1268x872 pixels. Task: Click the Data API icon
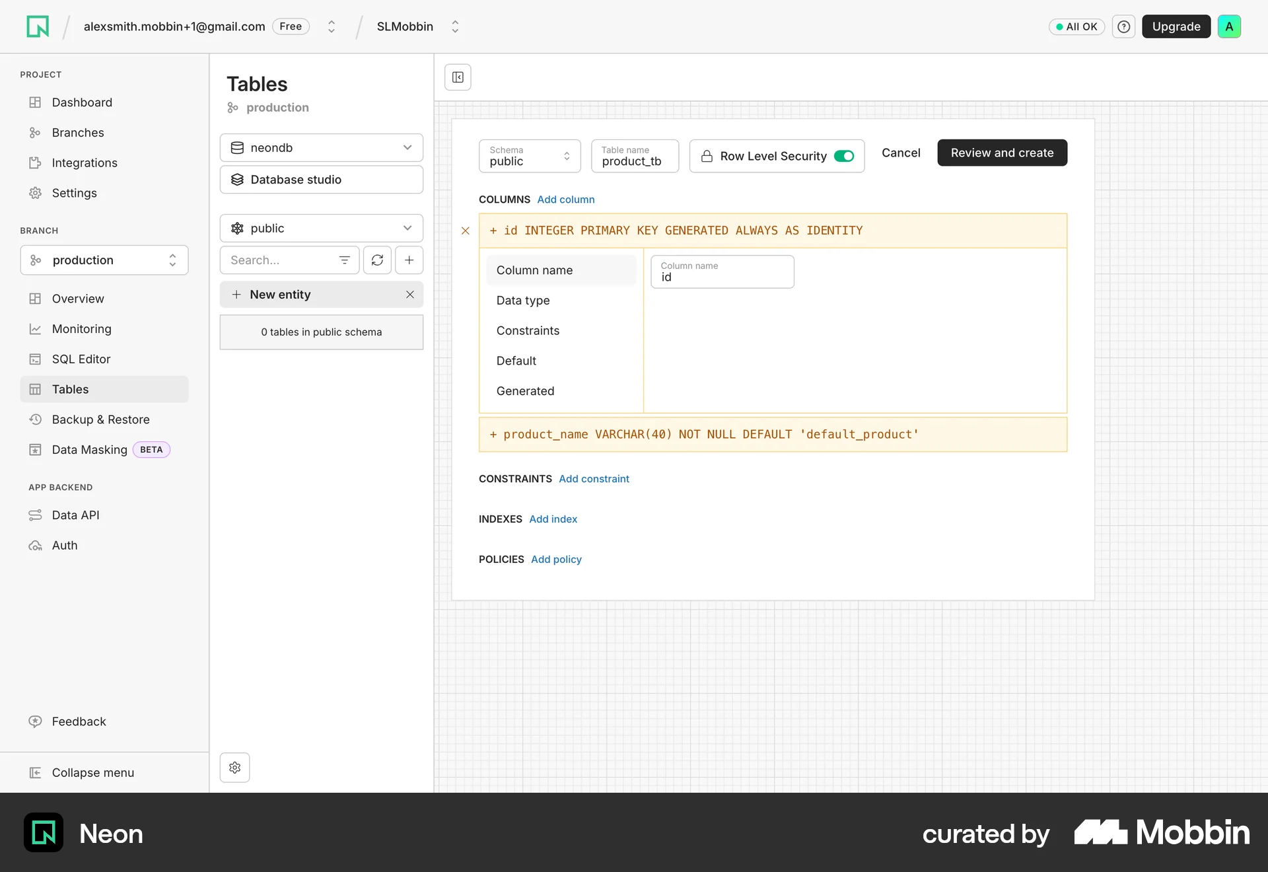[x=36, y=515]
